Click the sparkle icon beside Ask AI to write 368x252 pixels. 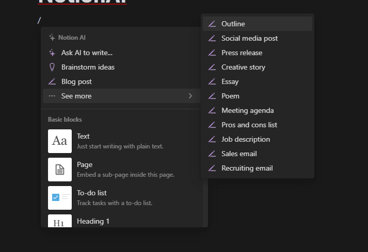coord(52,53)
